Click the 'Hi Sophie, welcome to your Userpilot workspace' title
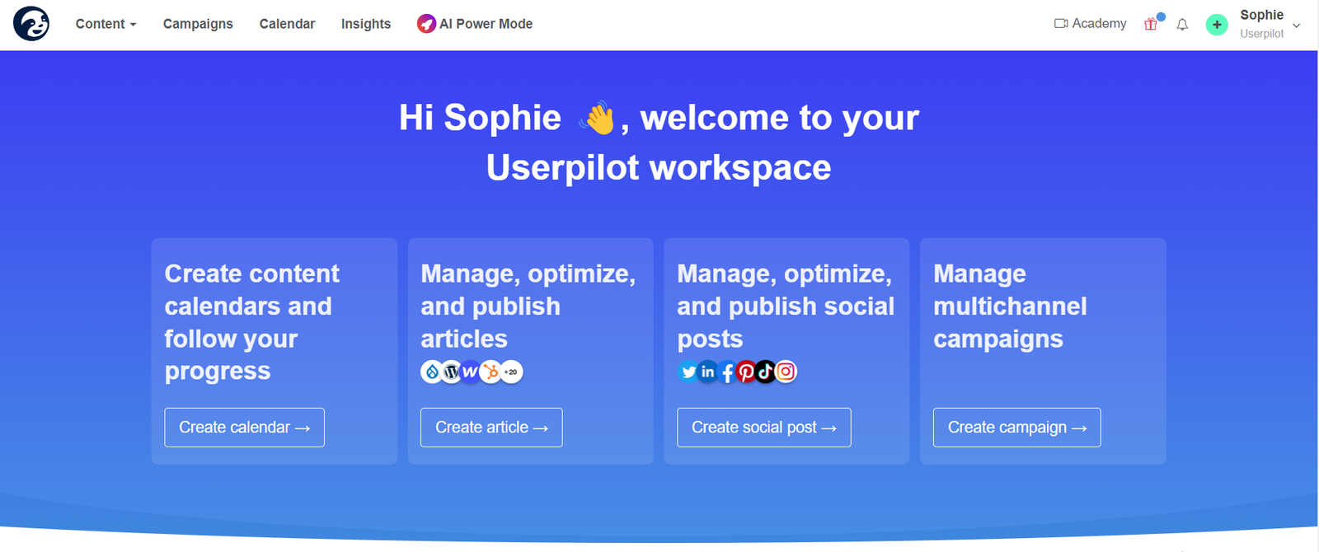Viewport: 1319px width, 552px height. point(659,143)
